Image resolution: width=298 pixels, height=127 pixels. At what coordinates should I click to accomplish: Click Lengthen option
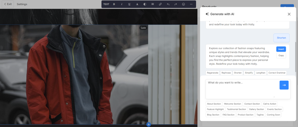(260, 73)
